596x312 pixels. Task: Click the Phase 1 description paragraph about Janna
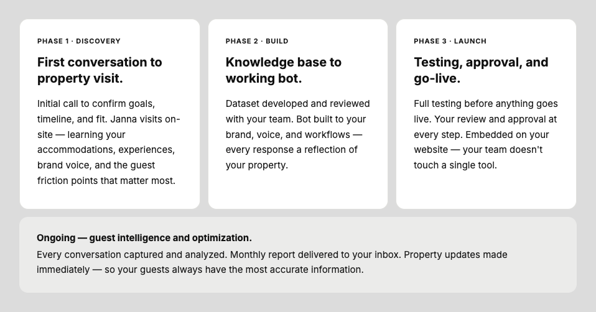[x=109, y=142]
